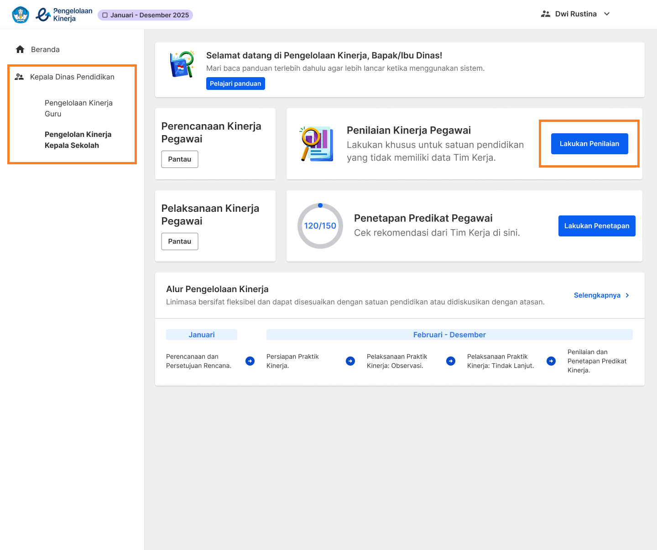
Task: Click Pelaksanaan Praktik Kinerja: Tindak Lanjut step text
Action: click(x=501, y=361)
